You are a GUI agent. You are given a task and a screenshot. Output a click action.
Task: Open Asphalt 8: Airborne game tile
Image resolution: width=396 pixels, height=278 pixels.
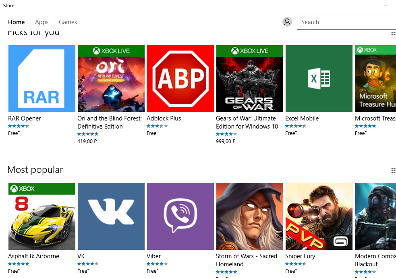coord(41,216)
